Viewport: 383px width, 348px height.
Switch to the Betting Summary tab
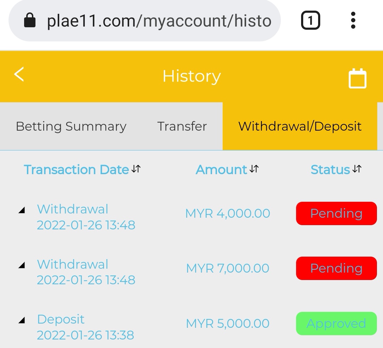(x=71, y=126)
